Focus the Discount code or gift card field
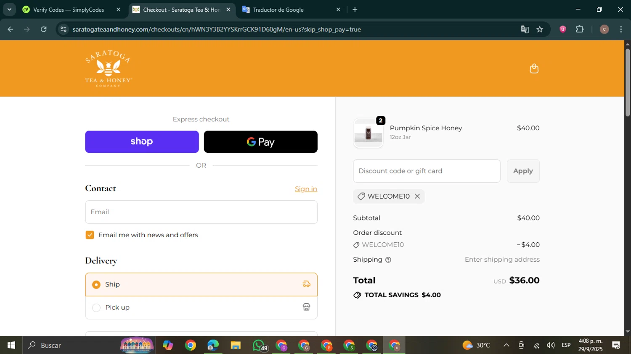Image resolution: width=631 pixels, height=354 pixels. point(427,171)
